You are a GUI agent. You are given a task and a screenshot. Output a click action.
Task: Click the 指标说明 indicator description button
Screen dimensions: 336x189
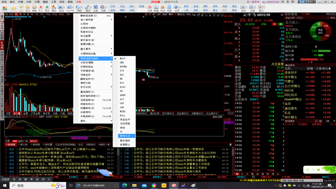[217, 117]
